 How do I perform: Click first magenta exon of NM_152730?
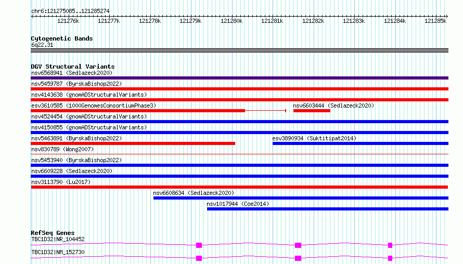[199, 258]
